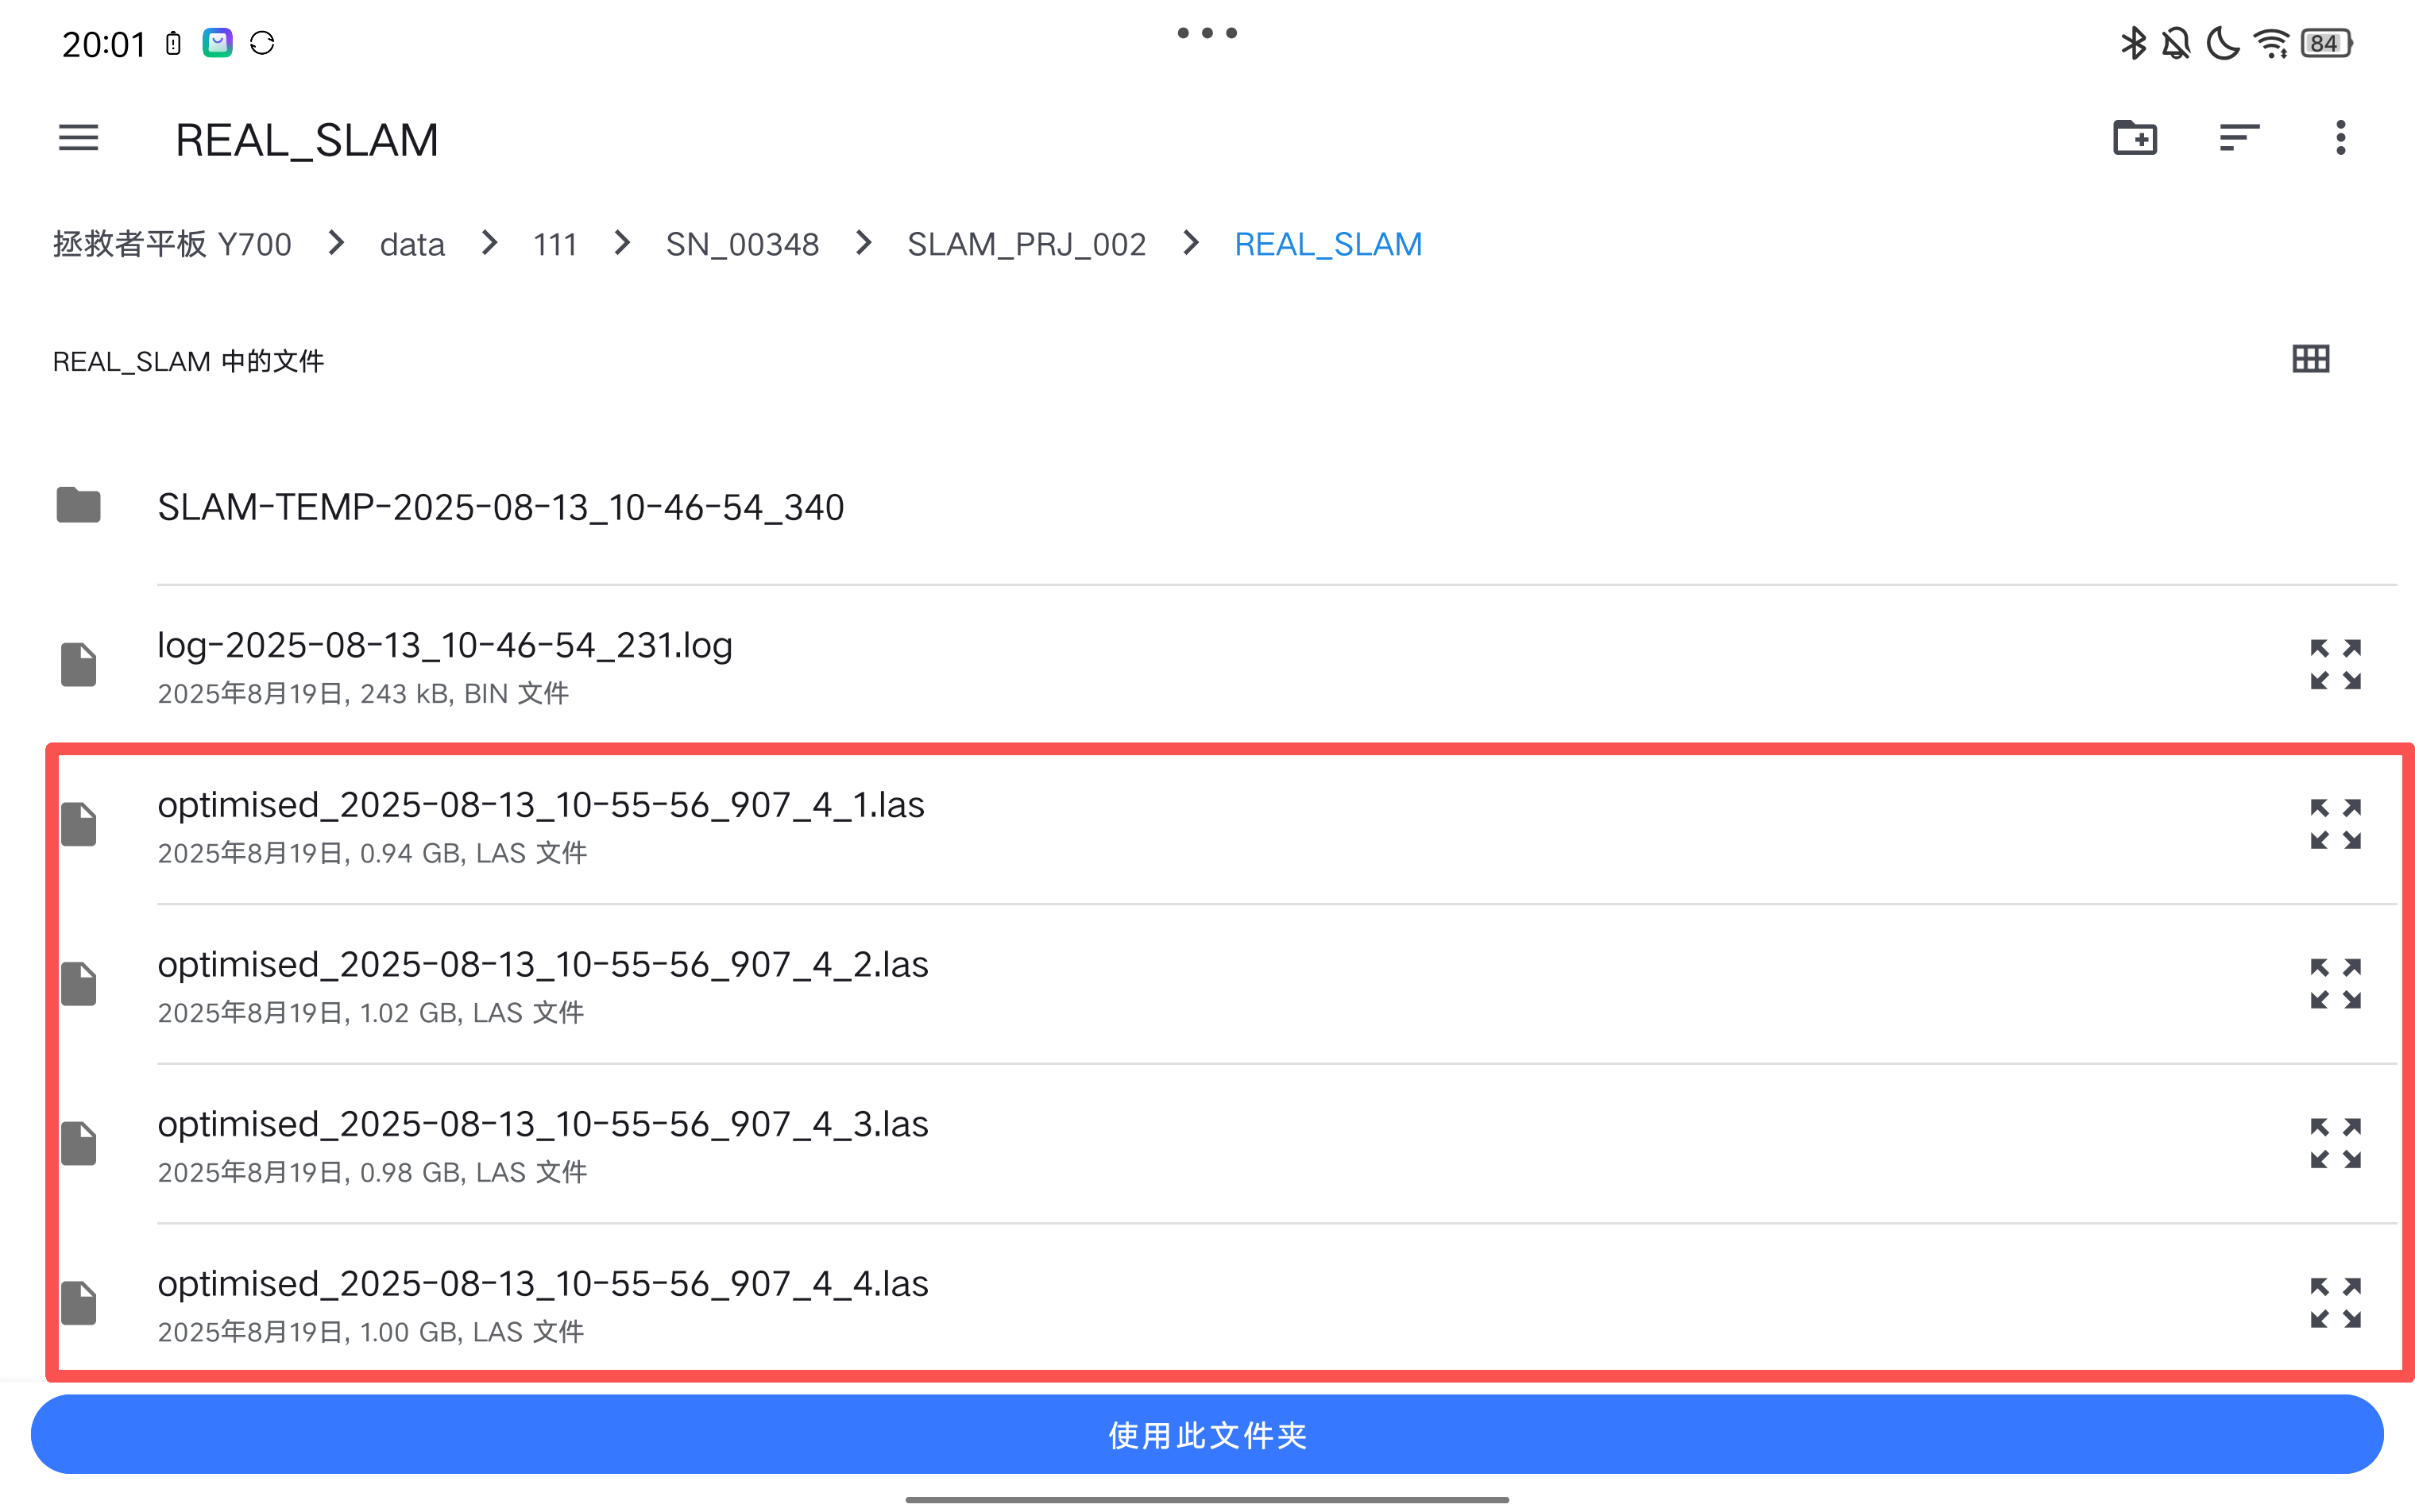Tap the three-dot handle at top center
Screen dimensions: 2415x1512
pos(1207,33)
